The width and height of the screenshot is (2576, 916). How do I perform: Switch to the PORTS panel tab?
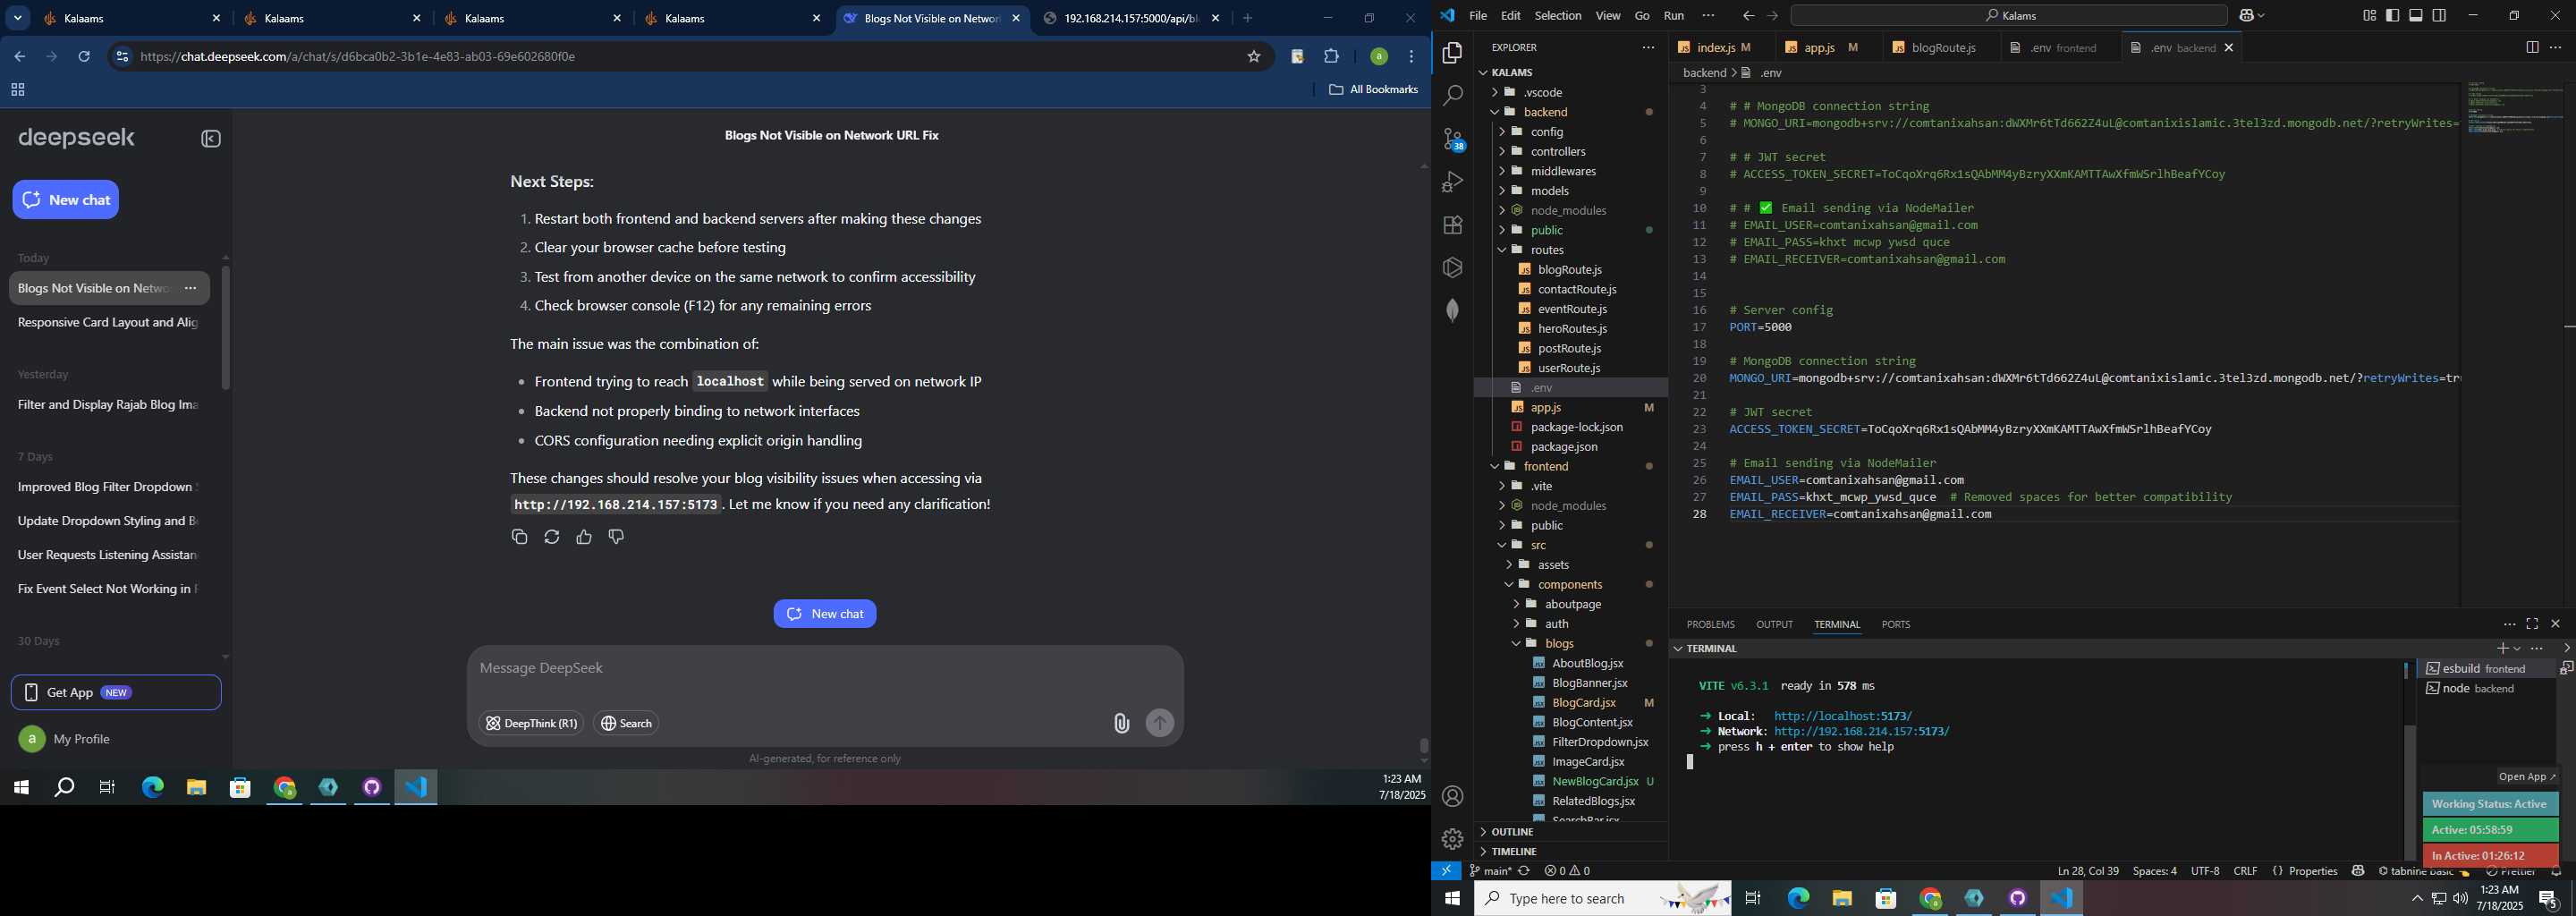click(x=1895, y=624)
